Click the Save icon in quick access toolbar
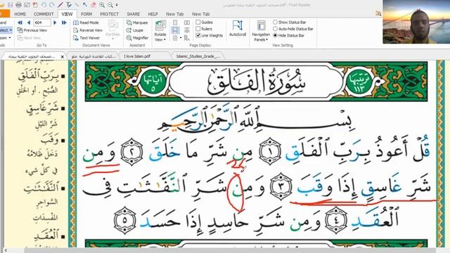 point(11,5)
